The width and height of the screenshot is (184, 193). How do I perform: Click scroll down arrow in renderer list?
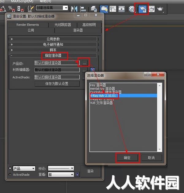point(159,149)
